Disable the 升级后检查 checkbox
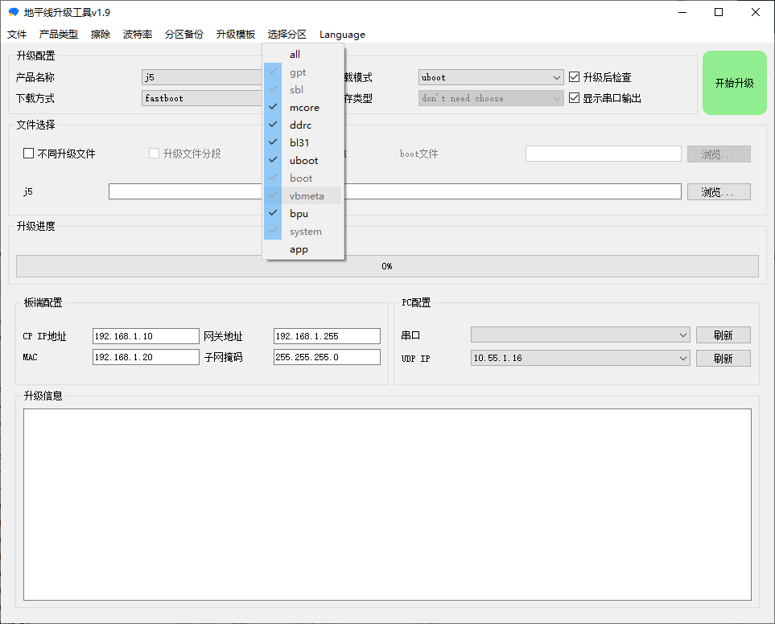This screenshot has width=775, height=624. coord(574,77)
